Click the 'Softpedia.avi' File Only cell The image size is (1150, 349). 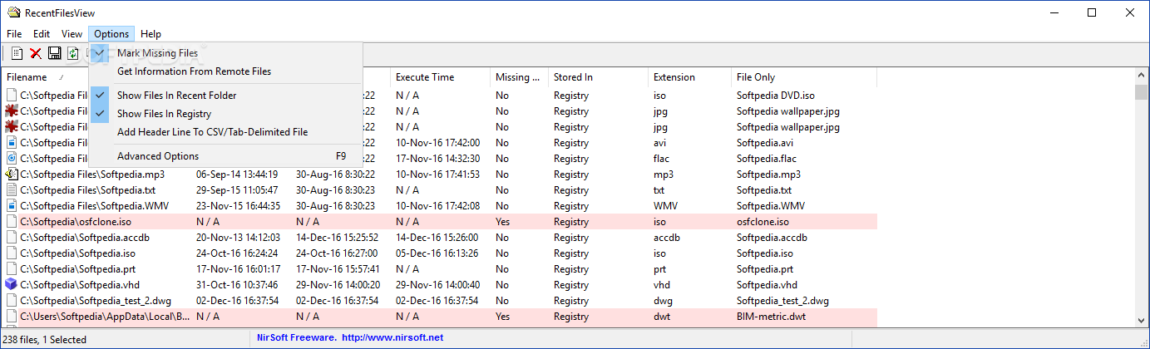765,143
